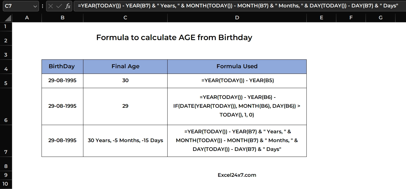
Task: Select column G header
Action: (380, 18)
